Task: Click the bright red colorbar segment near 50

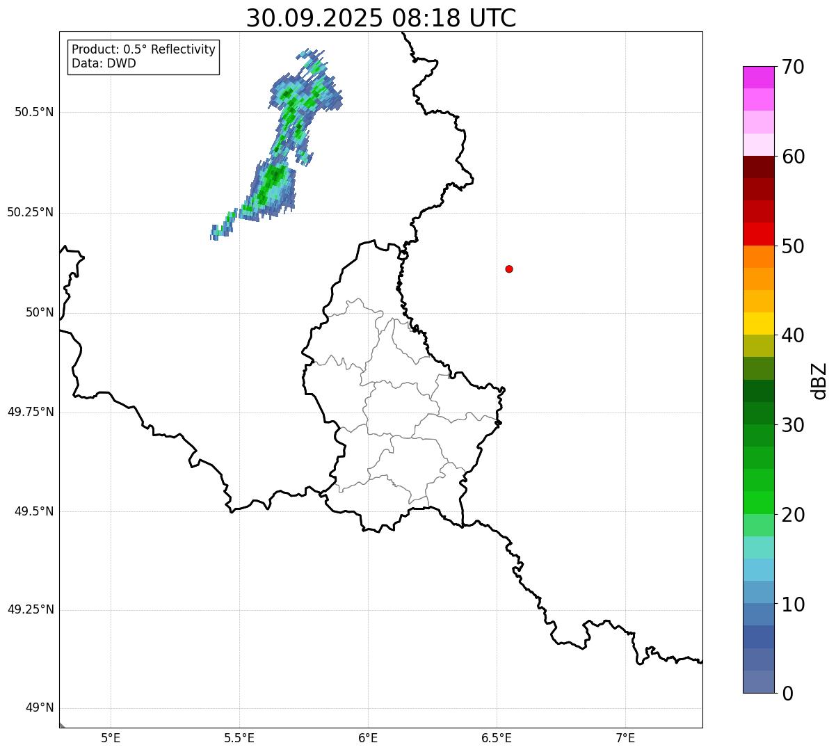Action: (x=758, y=234)
